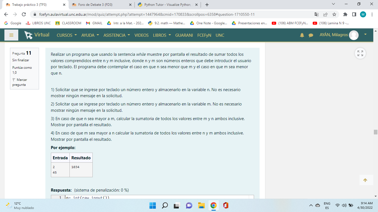Image resolution: width=378 pixels, height=212 pixels.
Task: Open the GUARANI link in navbar
Action: pyautogui.click(x=184, y=35)
